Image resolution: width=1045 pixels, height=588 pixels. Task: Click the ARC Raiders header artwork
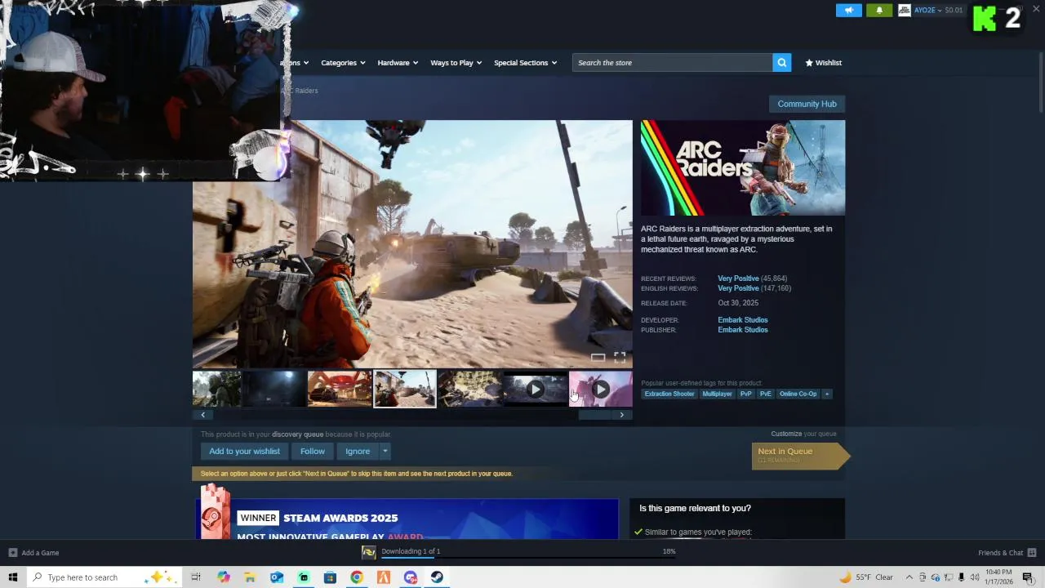(x=743, y=167)
